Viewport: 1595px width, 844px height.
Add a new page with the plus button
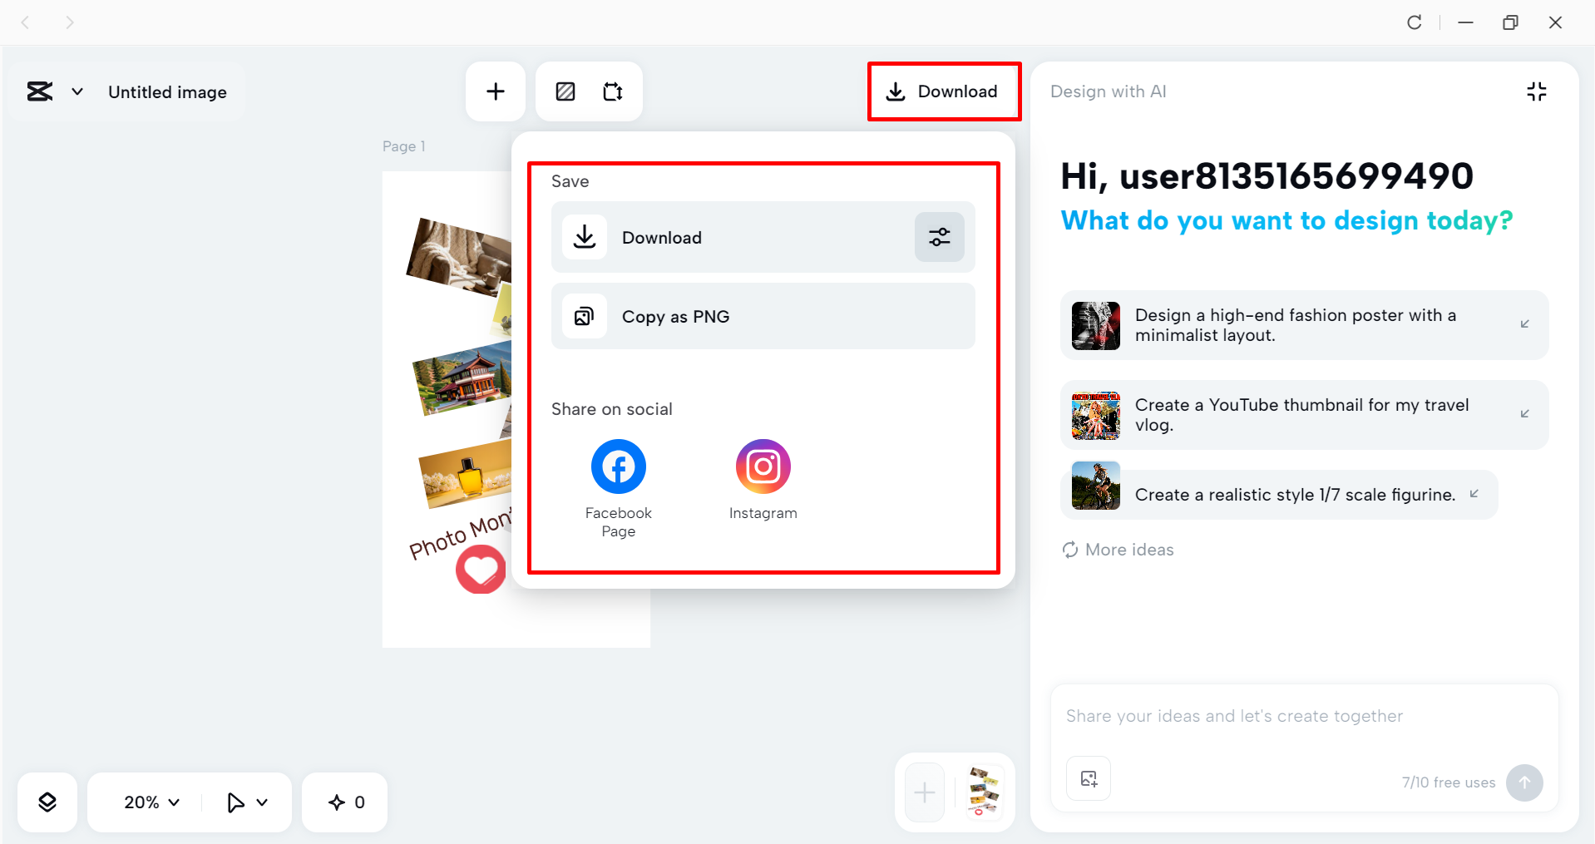925,792
